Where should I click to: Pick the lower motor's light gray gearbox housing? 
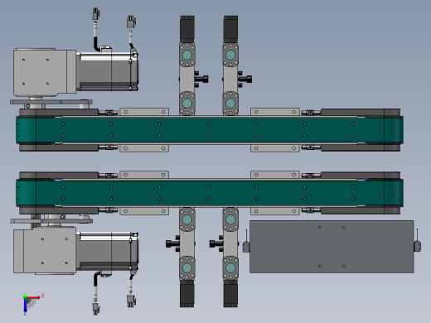pos(45,250)
